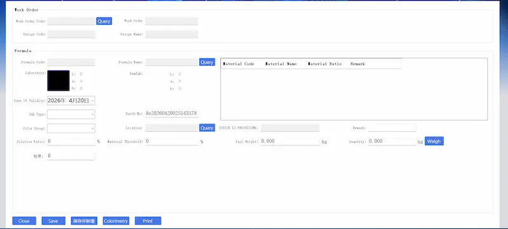Focus the Work Order Code input field

71,21
